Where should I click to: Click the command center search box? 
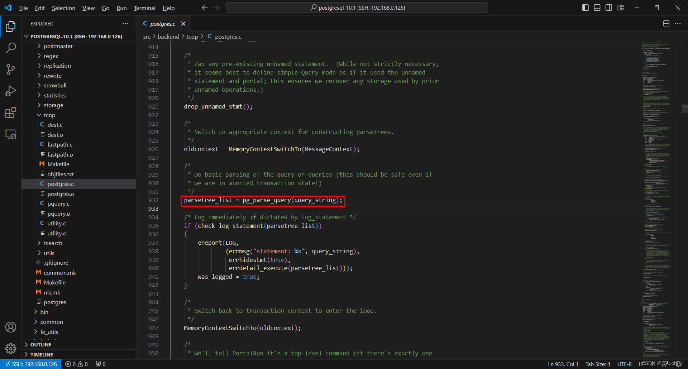click(357, 8)
